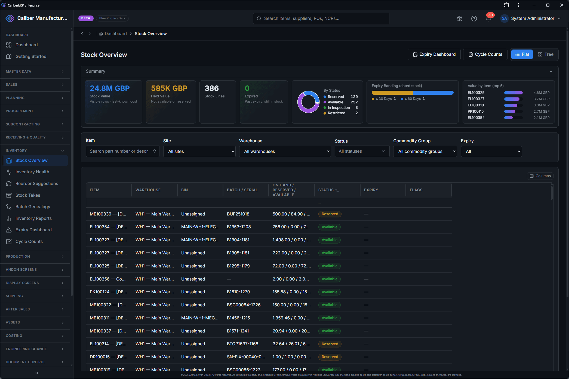Image resolution: width=569 pixels, height=379 pixels.
Task: Click the search magnifier icon
Action: pos(259,19)
